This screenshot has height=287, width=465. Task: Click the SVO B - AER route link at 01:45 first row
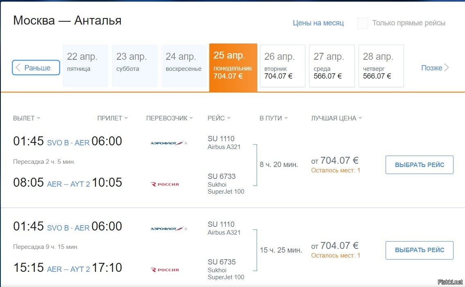(x=68, y=142)
